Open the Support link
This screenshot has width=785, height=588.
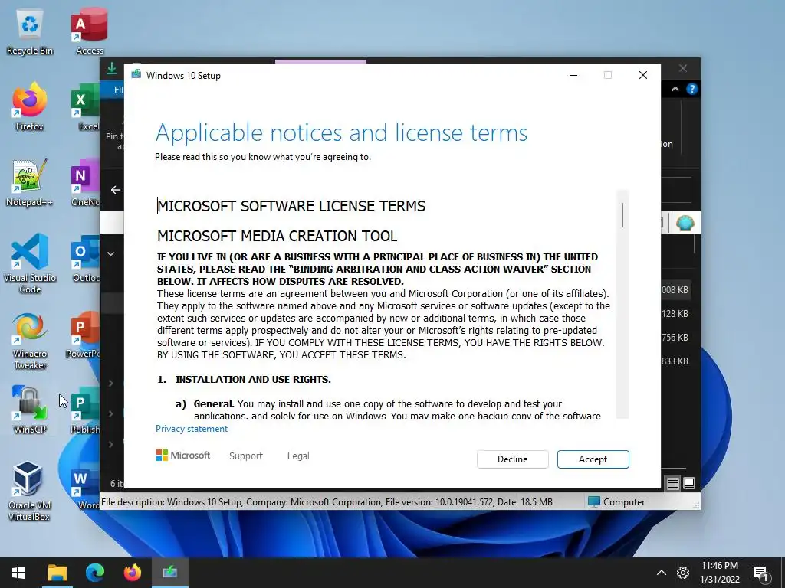(246, 456)
